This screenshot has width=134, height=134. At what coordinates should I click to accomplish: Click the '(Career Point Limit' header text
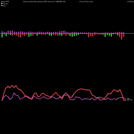86,2
